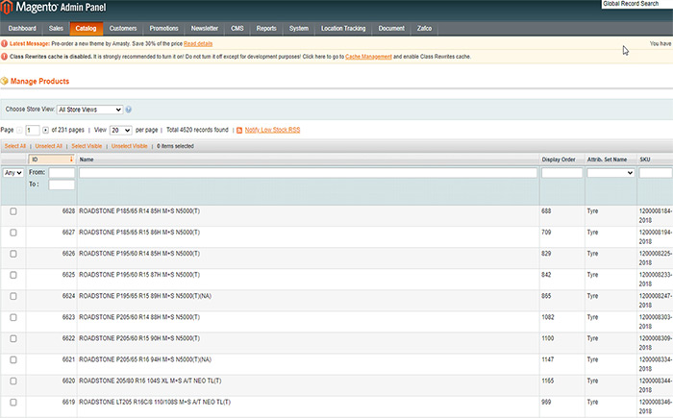673x418 pixels.
Task: Click the Name filter input field
Action: (308, 173)
